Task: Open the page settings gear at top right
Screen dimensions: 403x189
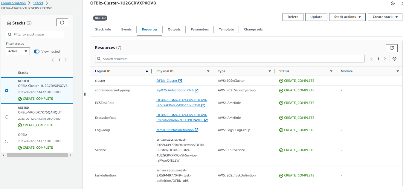Action: point(393,4)
